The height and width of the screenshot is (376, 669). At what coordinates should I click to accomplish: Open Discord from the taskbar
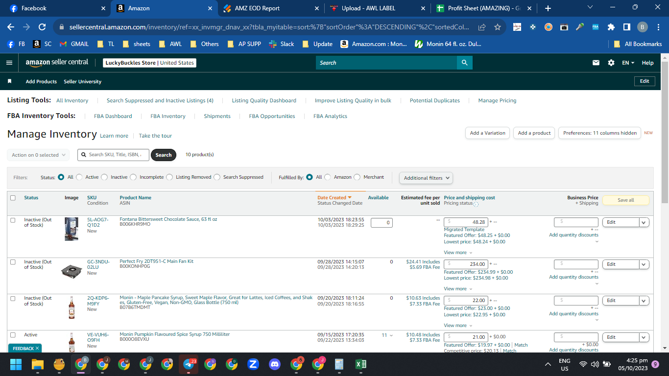click(275, 364)
